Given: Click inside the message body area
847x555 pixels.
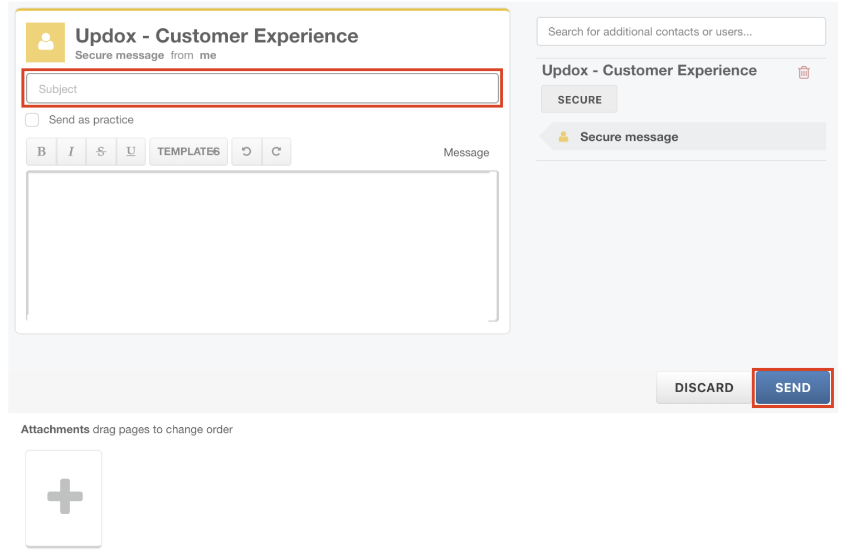Looking at the screenshot, I should point(262,246).
